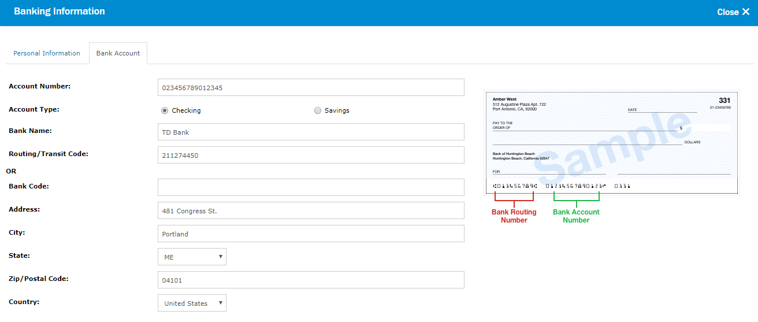This screenshot has width=758, height=322.
Task: Select the Savings account type
Action: (318, 110)
